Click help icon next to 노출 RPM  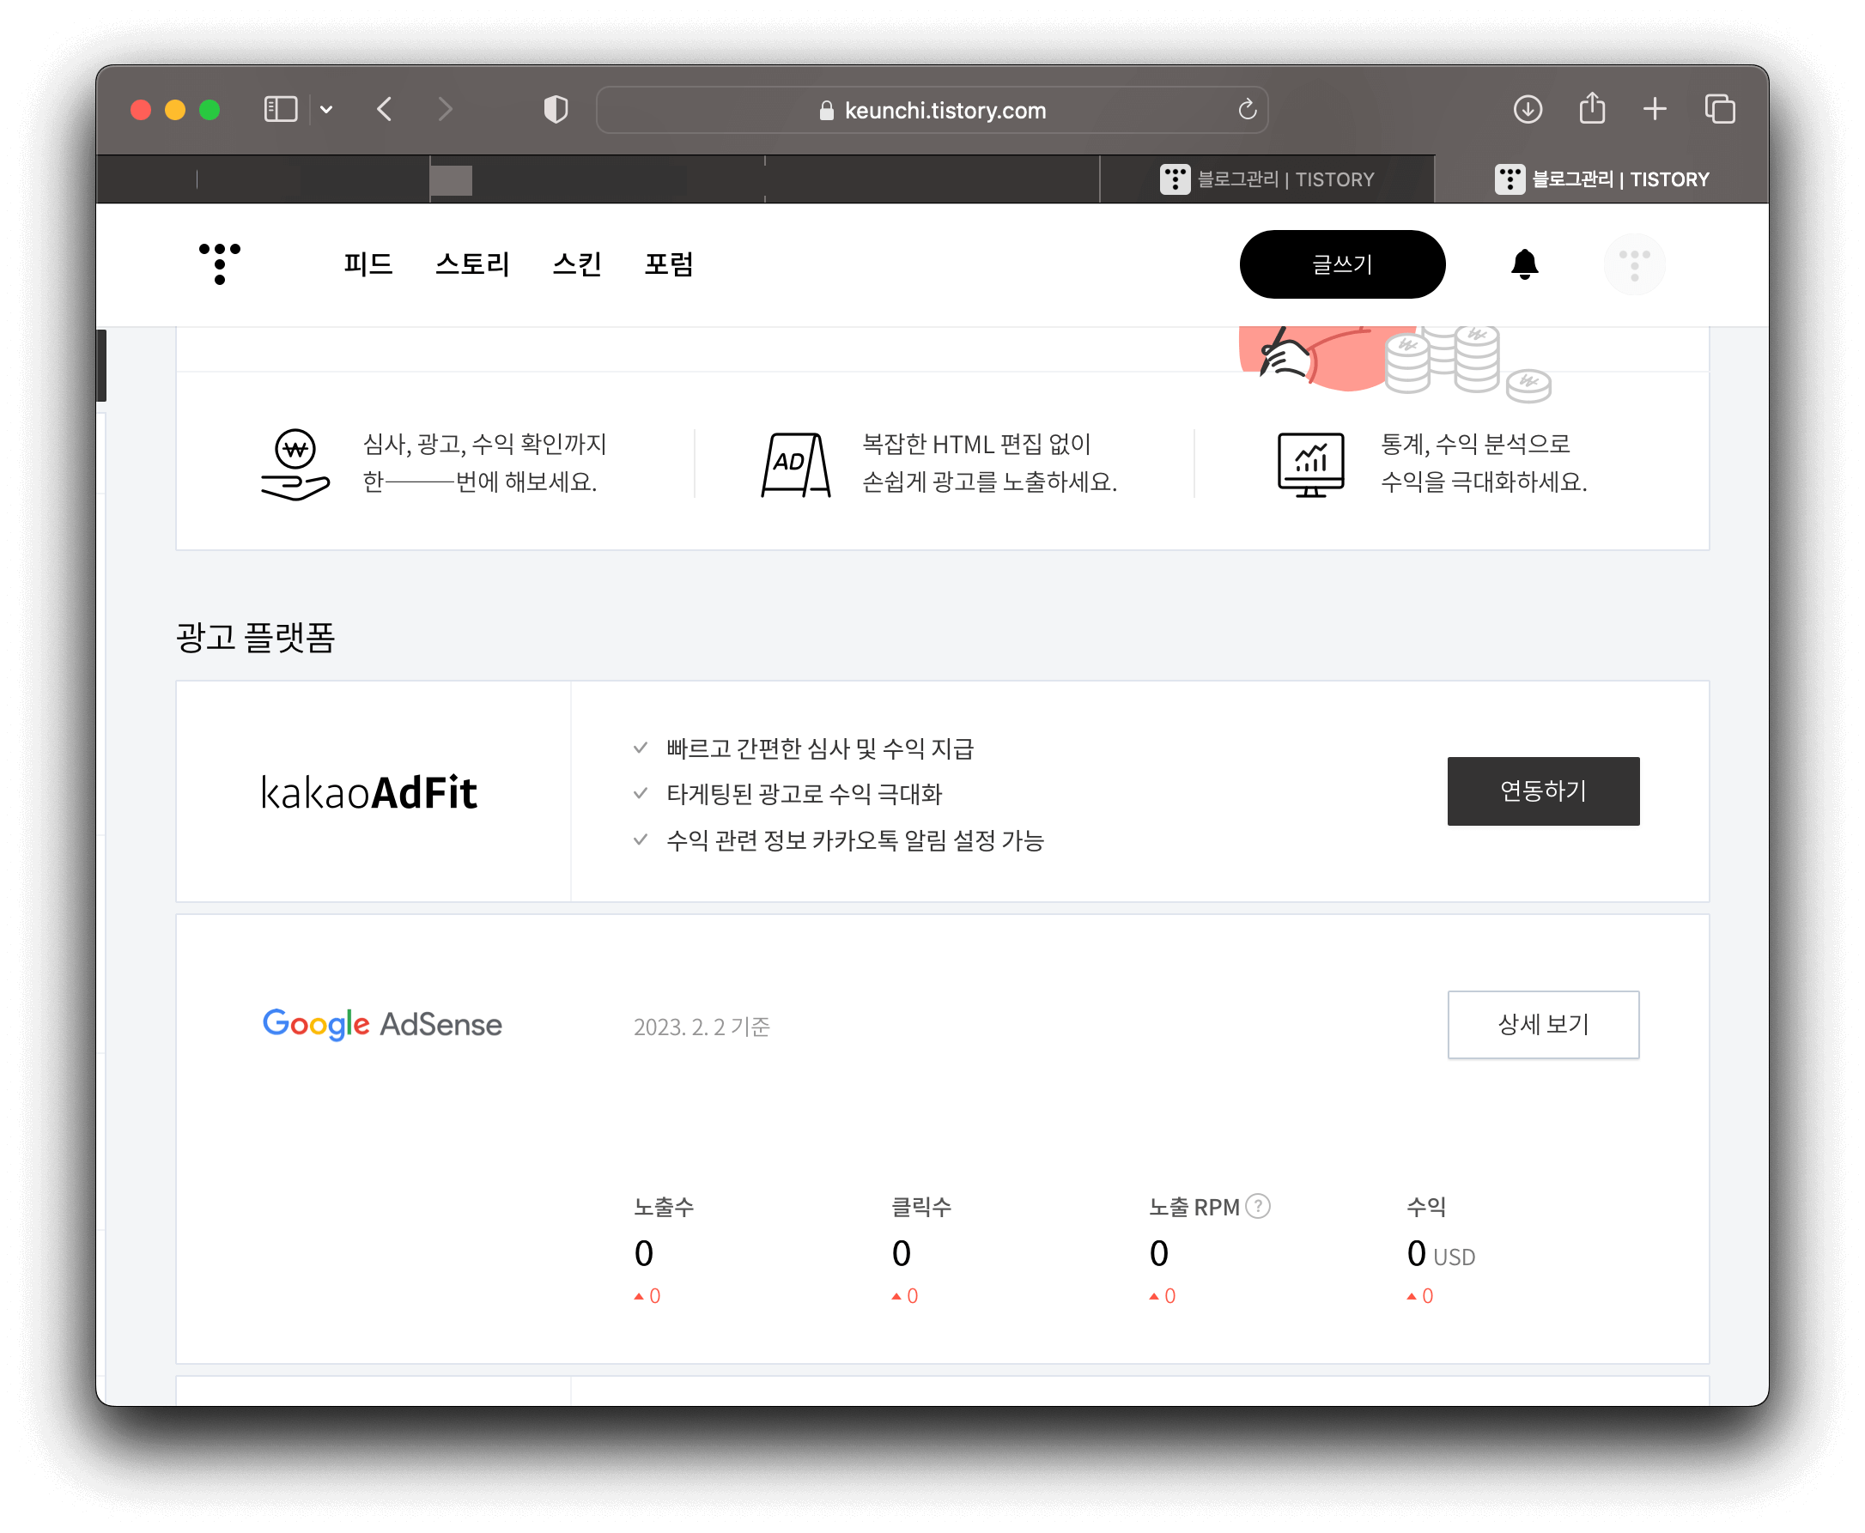tap(1257, 1205)
